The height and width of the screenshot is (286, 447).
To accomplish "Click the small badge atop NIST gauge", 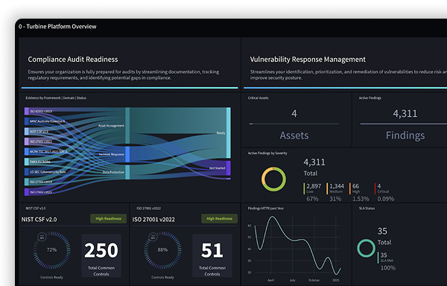I will pos(42,236).
